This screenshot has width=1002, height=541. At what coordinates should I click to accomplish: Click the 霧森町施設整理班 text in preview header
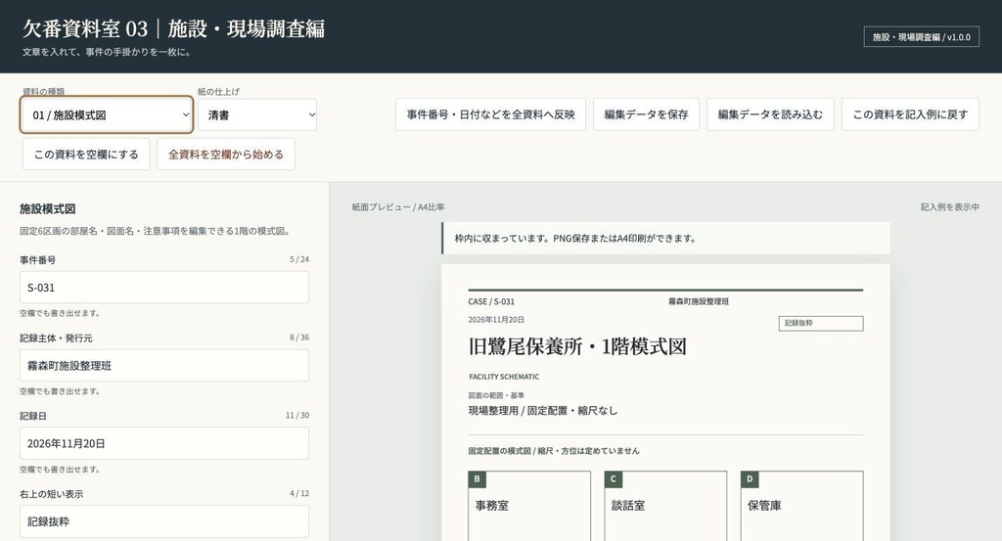pos(699,301)
